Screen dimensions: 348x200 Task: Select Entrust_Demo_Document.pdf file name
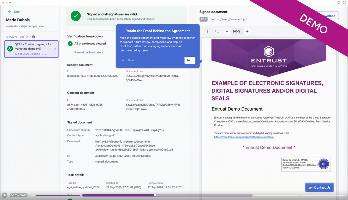click(229, 19)
